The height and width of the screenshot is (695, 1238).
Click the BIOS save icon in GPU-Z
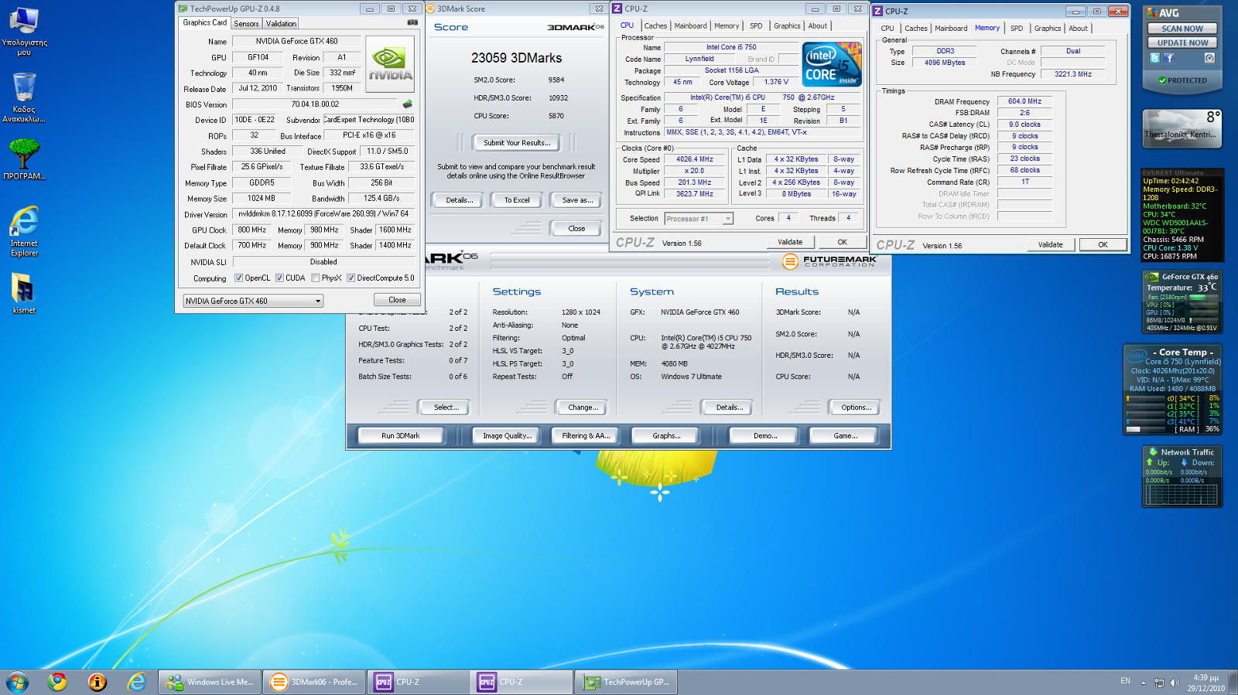pyautogui.click(x=408, y=104)
